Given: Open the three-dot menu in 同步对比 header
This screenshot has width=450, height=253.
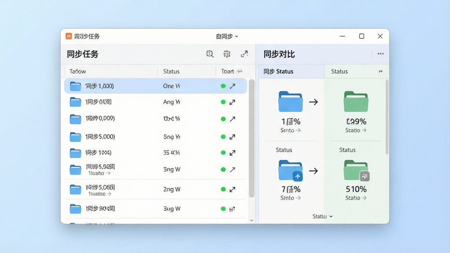Looking at the screenshot, I should [381, 54].
